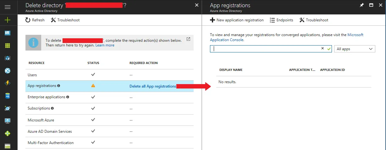This screenshot has width=386, height=150.
Task: Click the Delete all App registrations link
Action: (153, 86)
